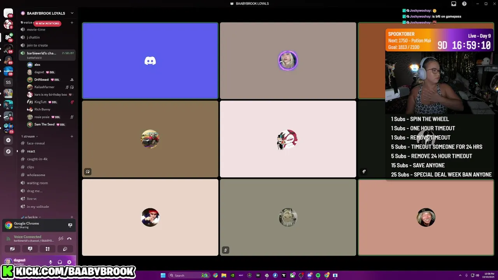
Task: Open server with 14 badge in sidebar
Action: click(8, 13)
